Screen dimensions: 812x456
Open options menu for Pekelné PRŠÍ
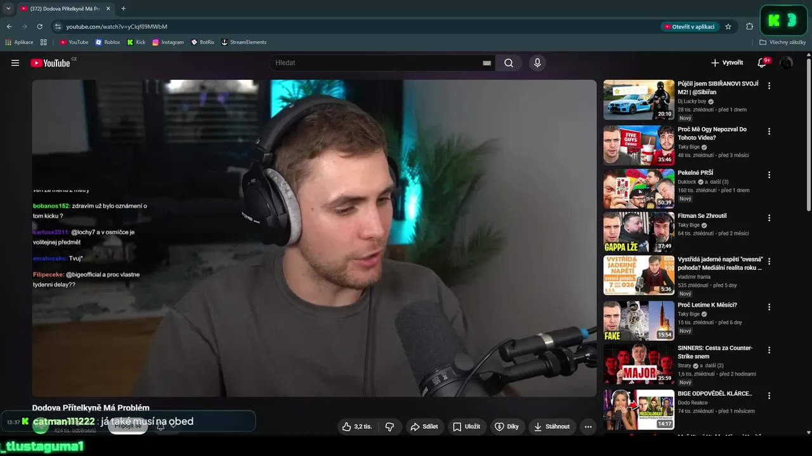(769, 174)
